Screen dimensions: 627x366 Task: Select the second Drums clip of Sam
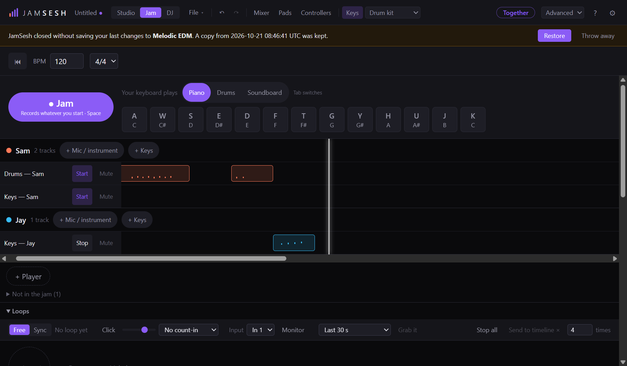(x=252, y=173)
